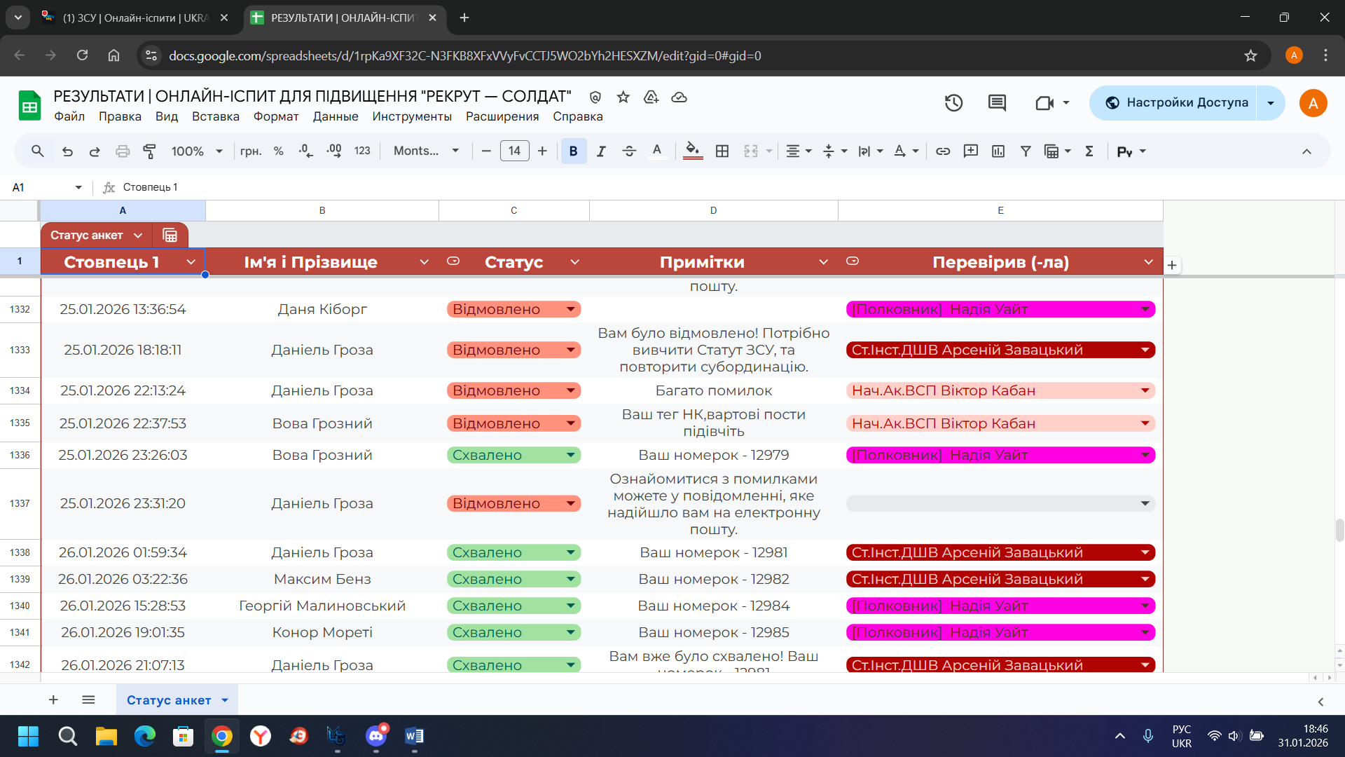
Task: Toggle strikethrough formatting button
Action: point(628,151)
